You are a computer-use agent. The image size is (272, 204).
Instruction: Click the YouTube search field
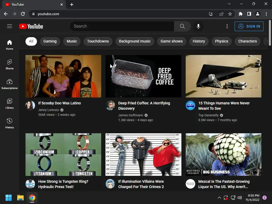coord(122,26)
